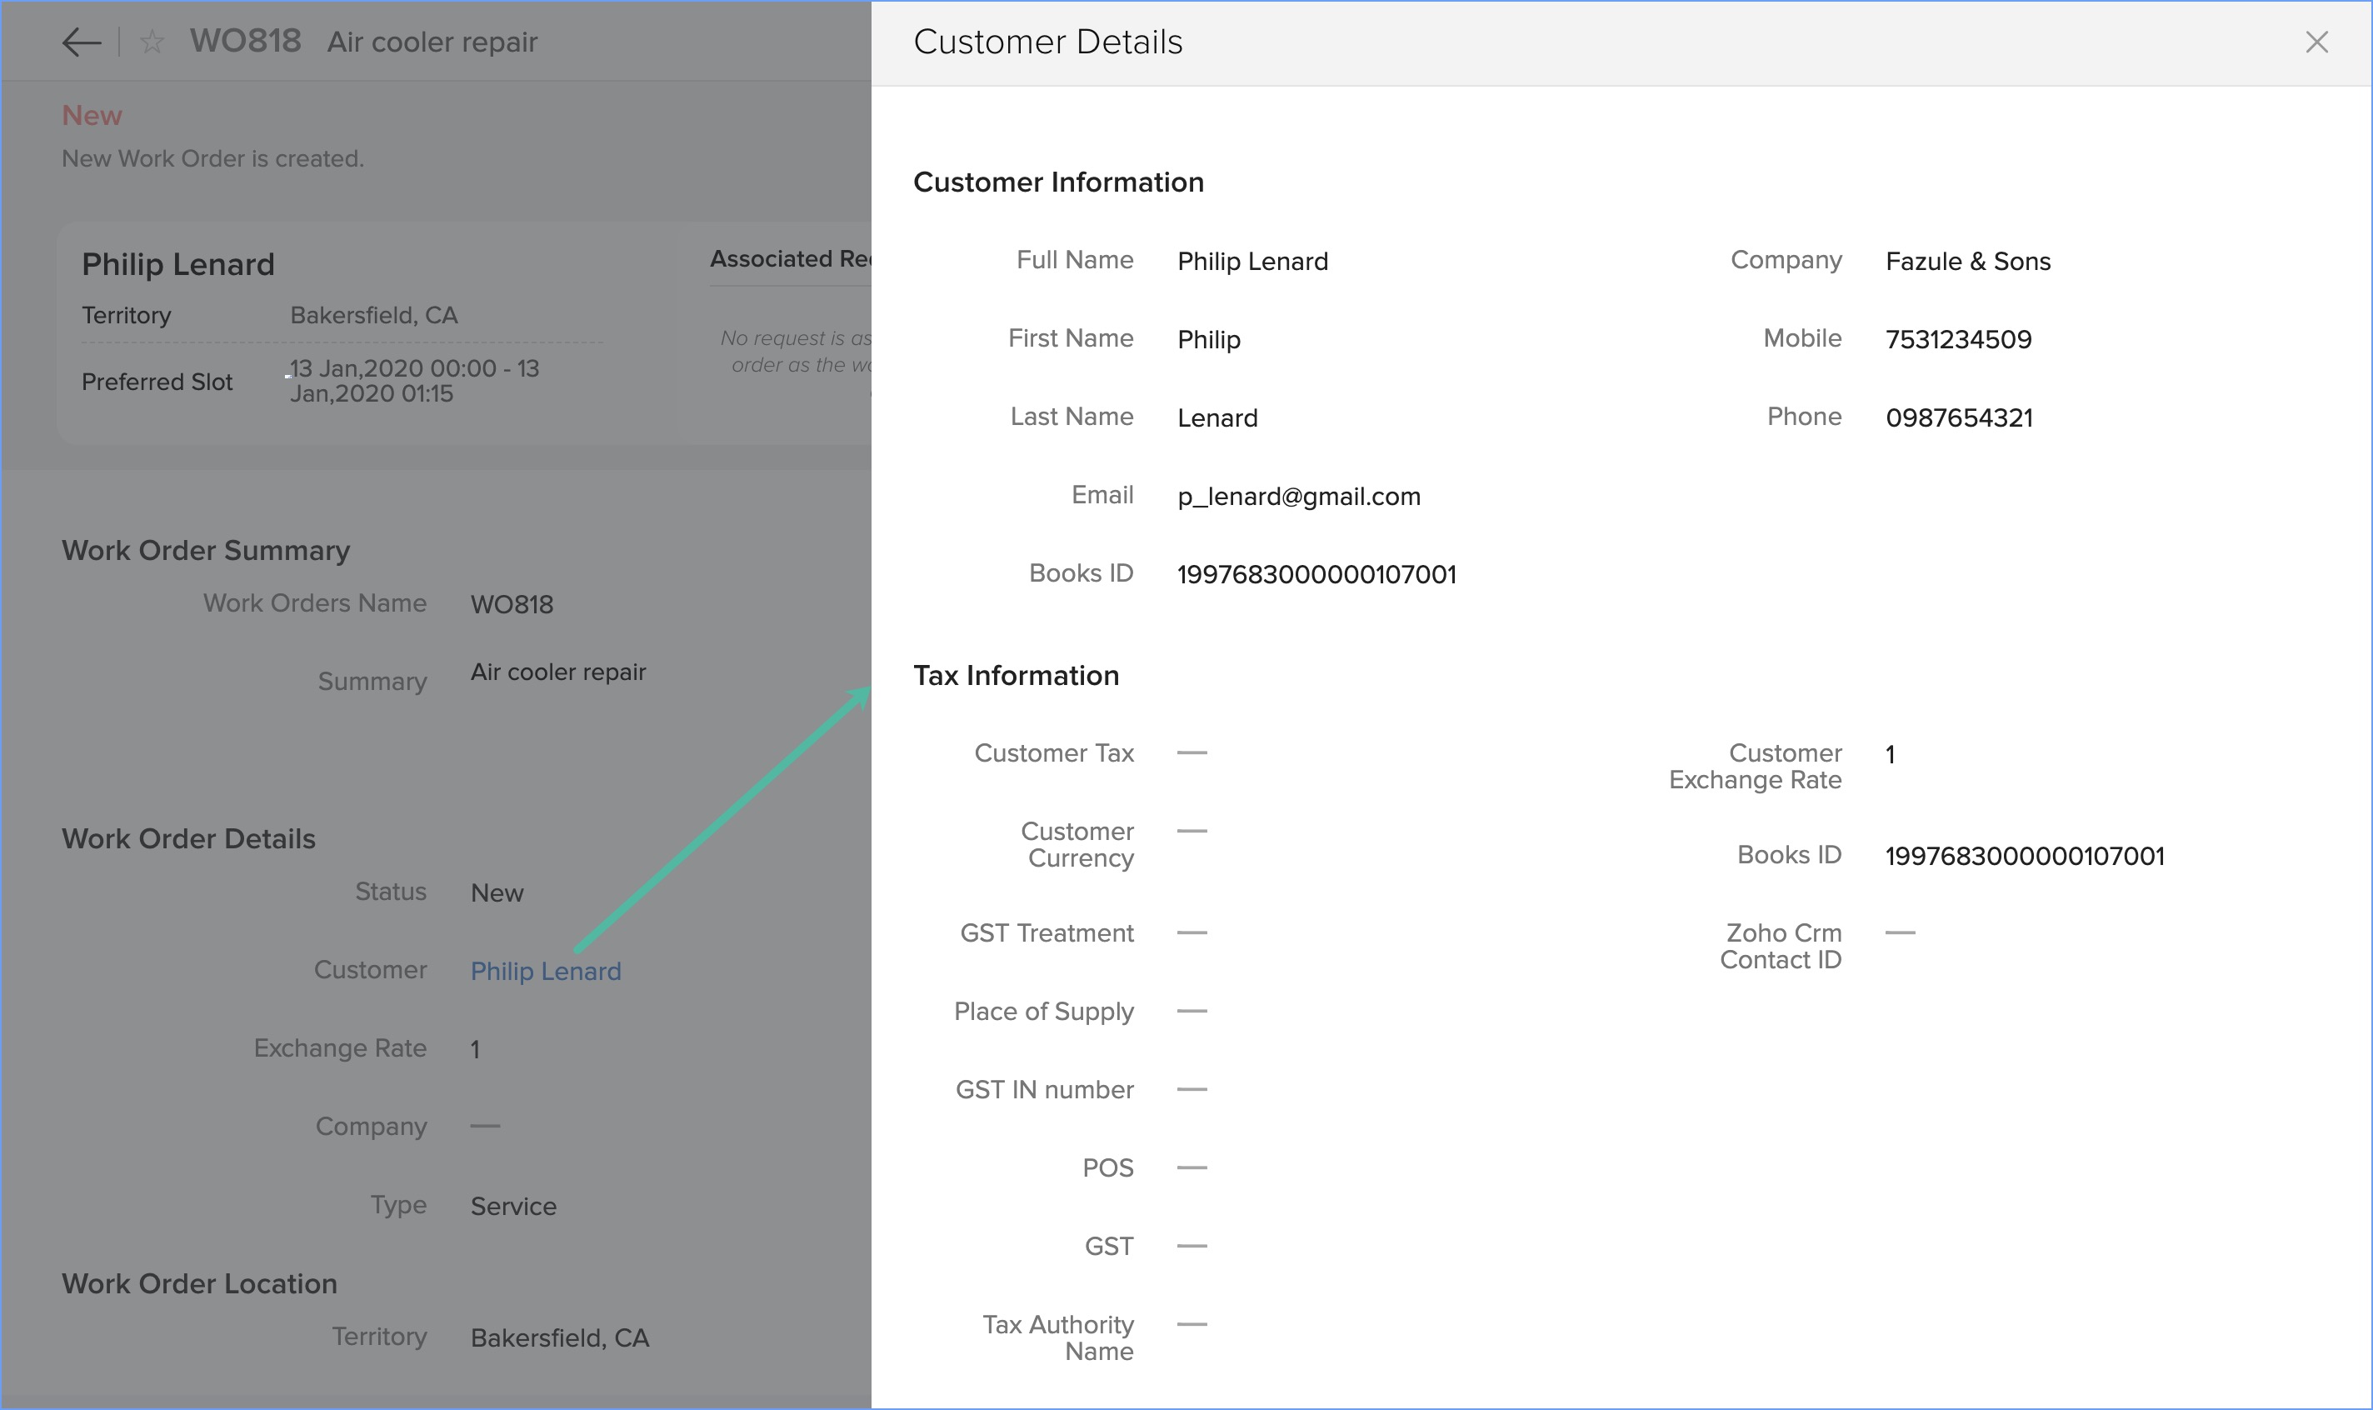Open the Philip Lenard customer link
Image resolution: width=2373 pixels, height=1410 pixels.
click(545, 971)
